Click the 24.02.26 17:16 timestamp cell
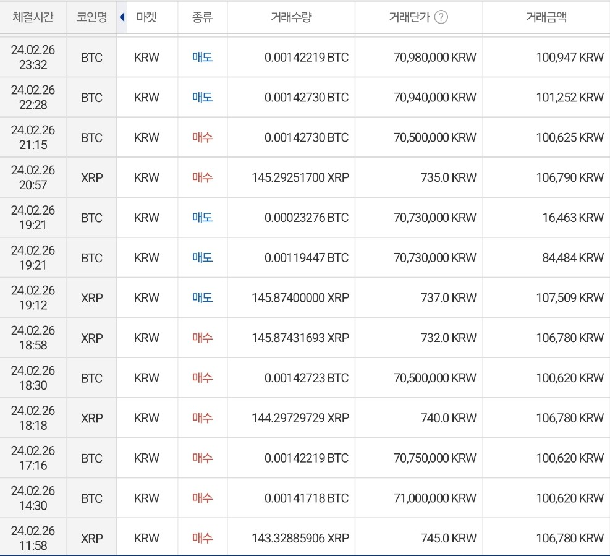This screenshot has height=556, width=610. click(33, 458)
